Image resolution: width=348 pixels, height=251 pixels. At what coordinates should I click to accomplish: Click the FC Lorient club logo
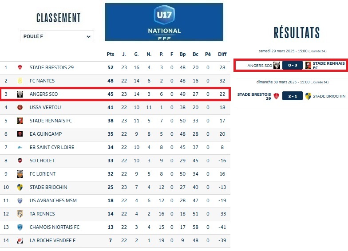click(20, 174)
